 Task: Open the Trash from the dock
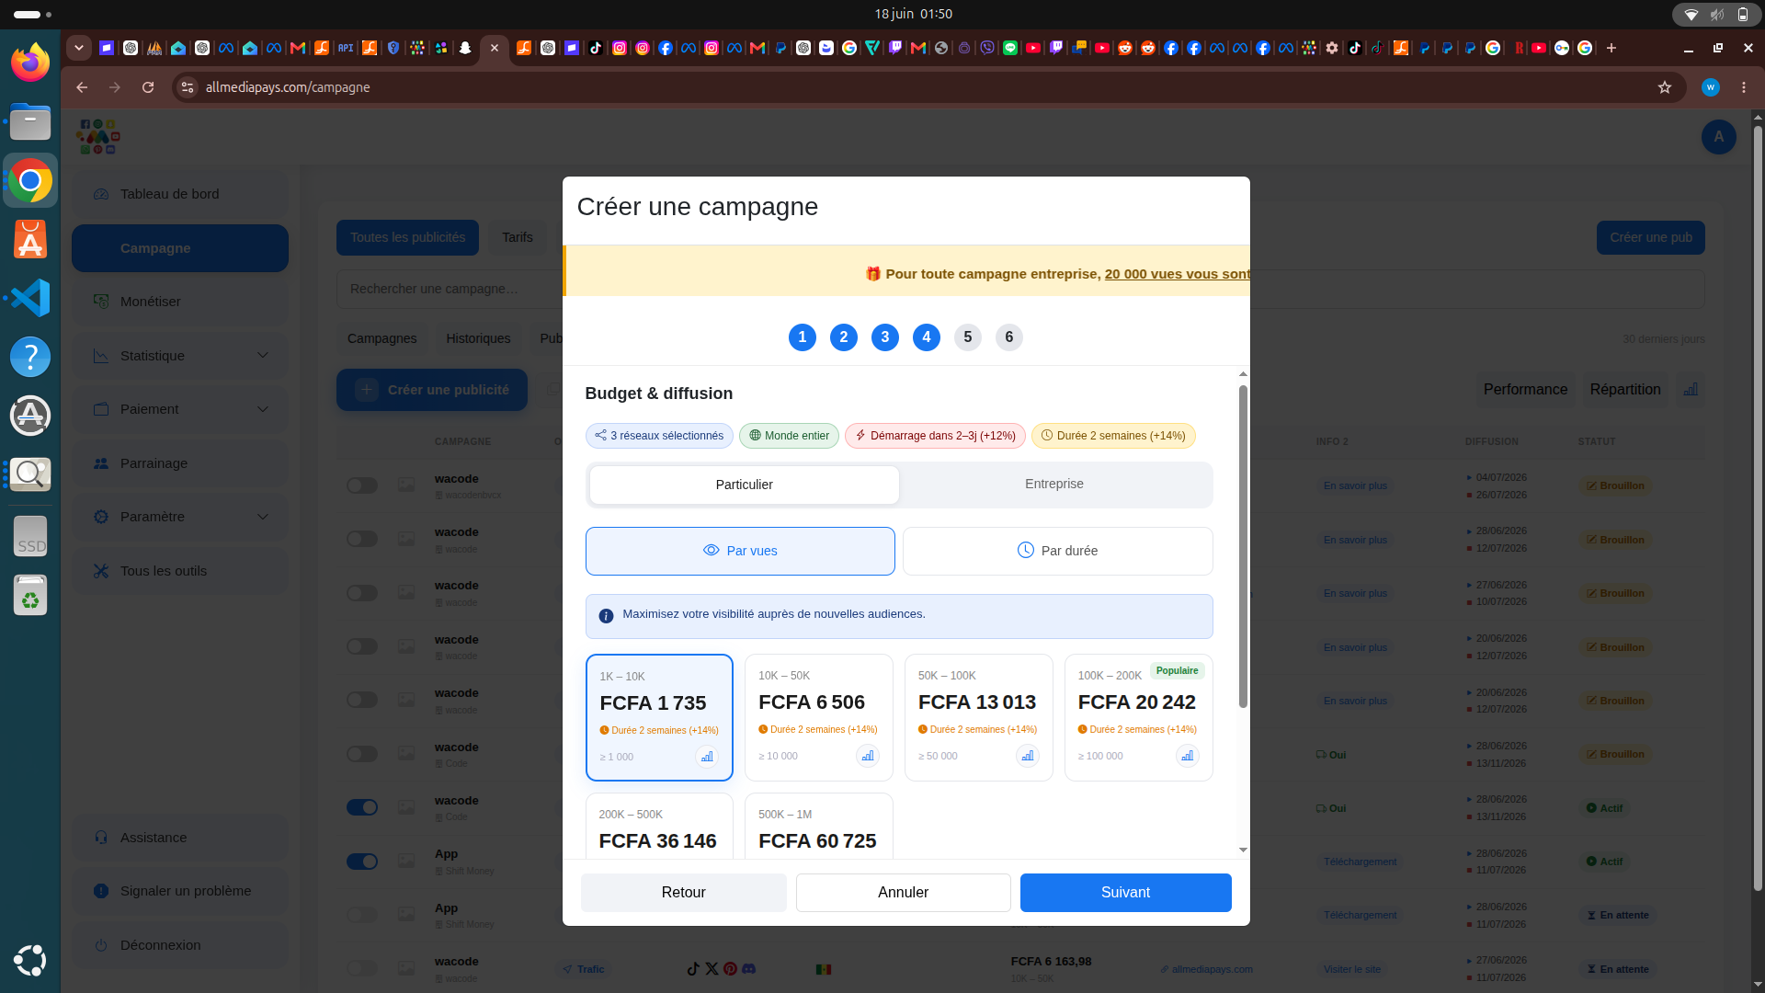click(30, 595)
